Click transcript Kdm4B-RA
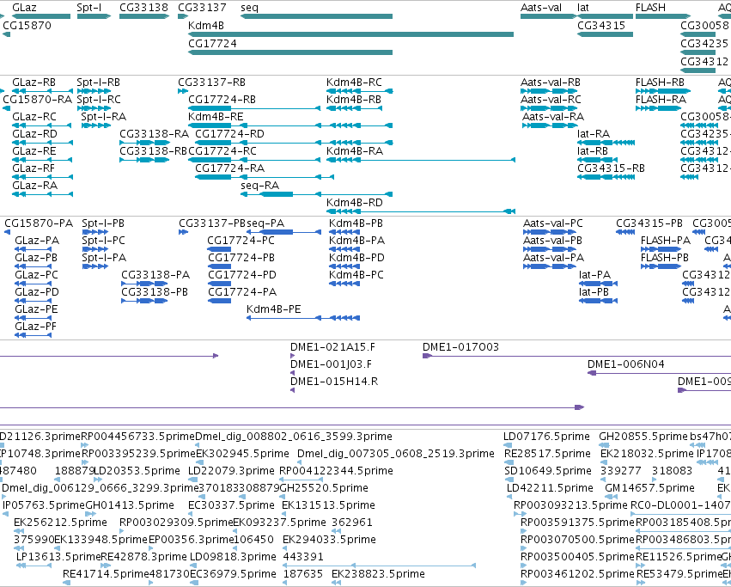Image resolution: width=731 pixels, height=587 pixels. pos(421,160)
